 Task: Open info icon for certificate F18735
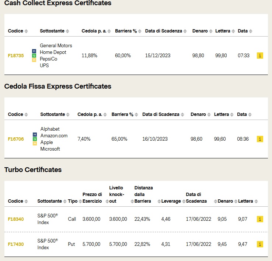pos(260,56)
